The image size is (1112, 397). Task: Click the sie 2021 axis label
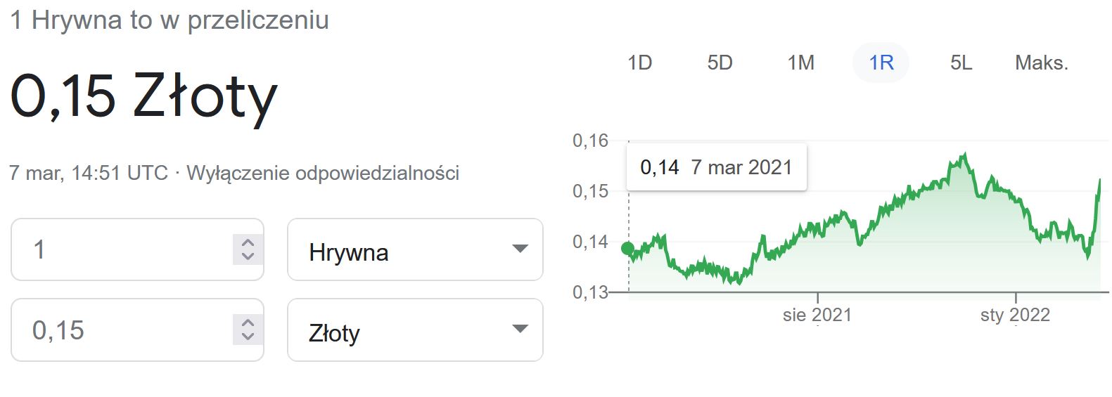click(x=817, y=315)
